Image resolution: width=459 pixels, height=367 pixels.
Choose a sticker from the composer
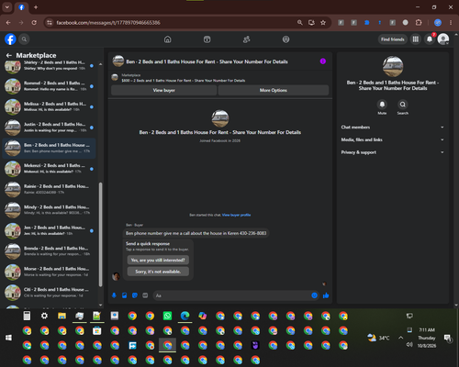(135, 295)
